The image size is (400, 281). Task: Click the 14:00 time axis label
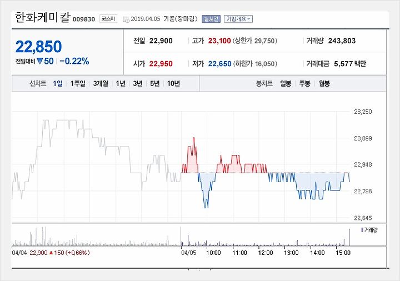317,253
